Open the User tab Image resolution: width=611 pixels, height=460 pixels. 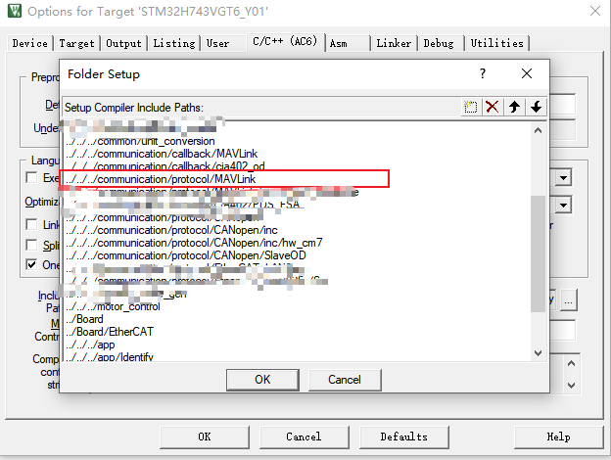(223, 43)
